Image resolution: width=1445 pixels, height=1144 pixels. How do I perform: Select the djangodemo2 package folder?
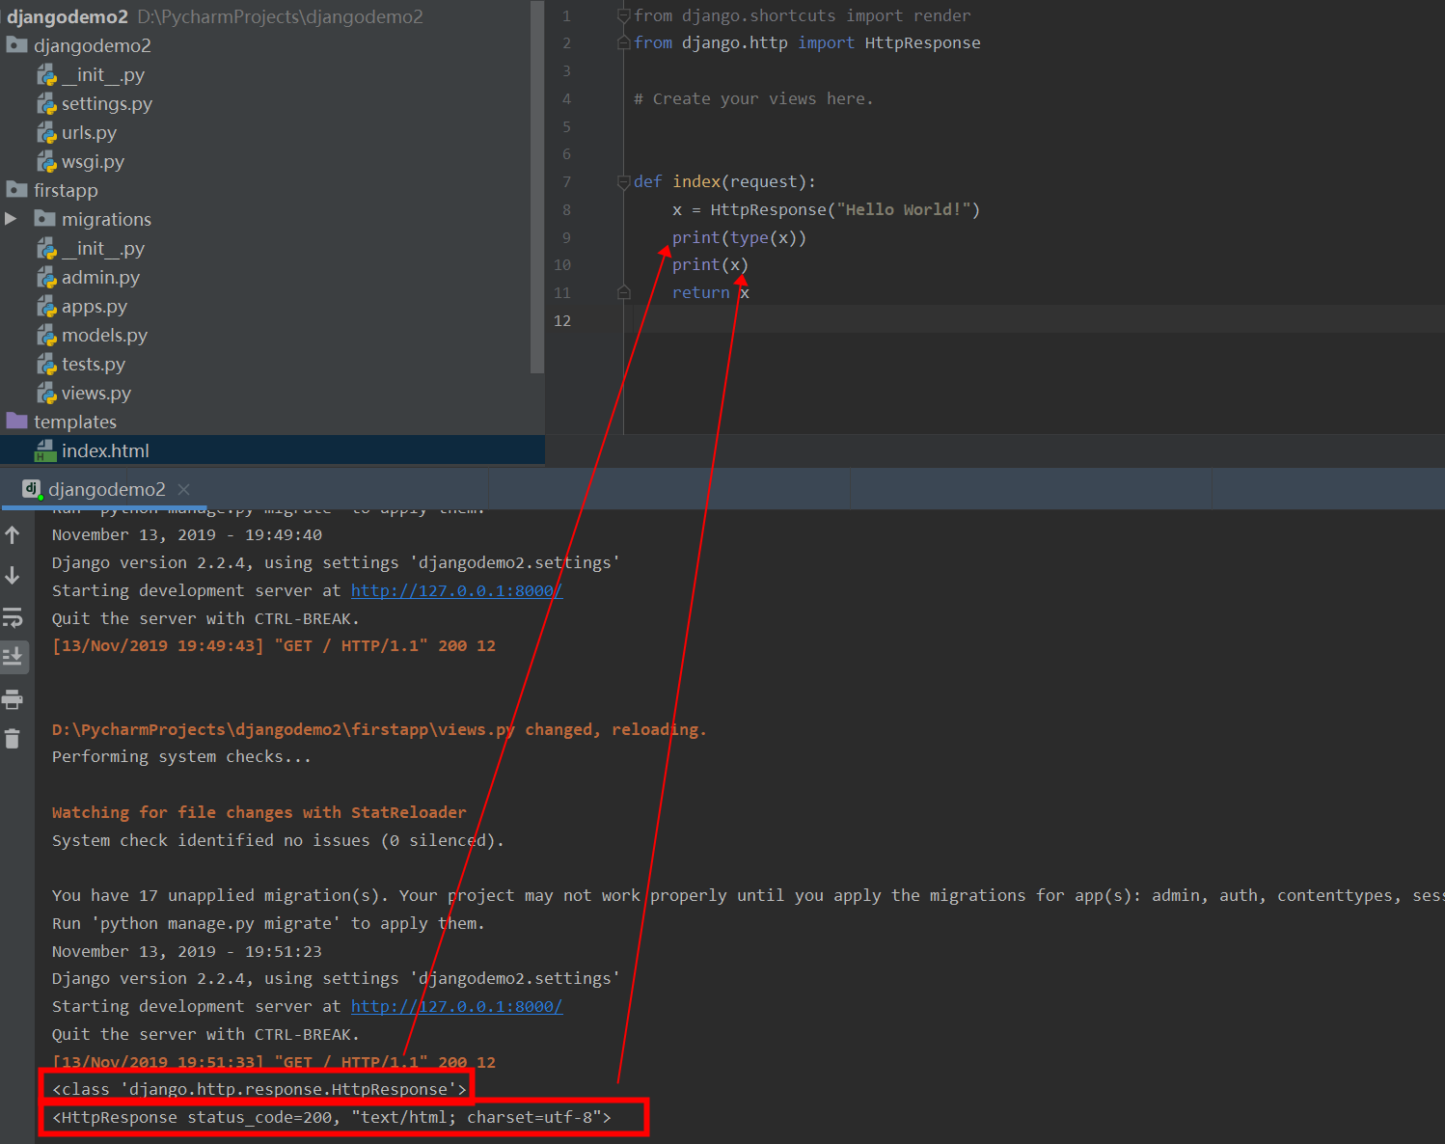click(x=92, y=45)
